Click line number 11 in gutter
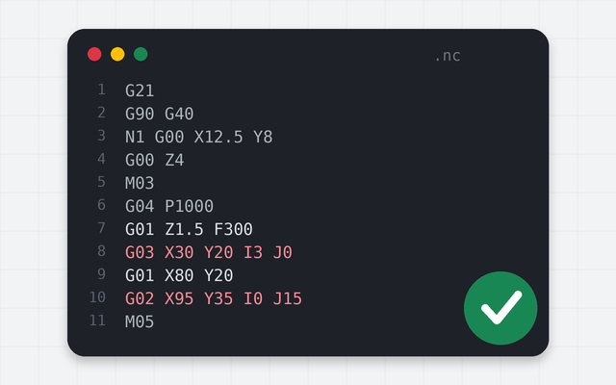 pyautogui.click(x=97, y=321)
